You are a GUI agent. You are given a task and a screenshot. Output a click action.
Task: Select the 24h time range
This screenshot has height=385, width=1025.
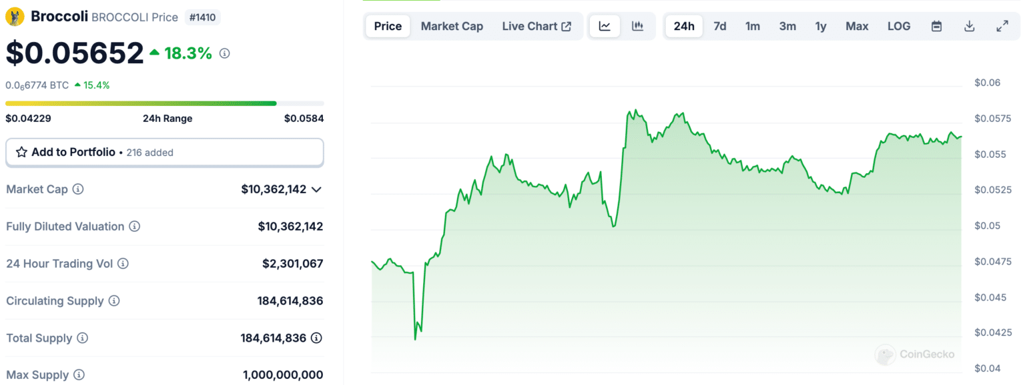tap(684, 26)
